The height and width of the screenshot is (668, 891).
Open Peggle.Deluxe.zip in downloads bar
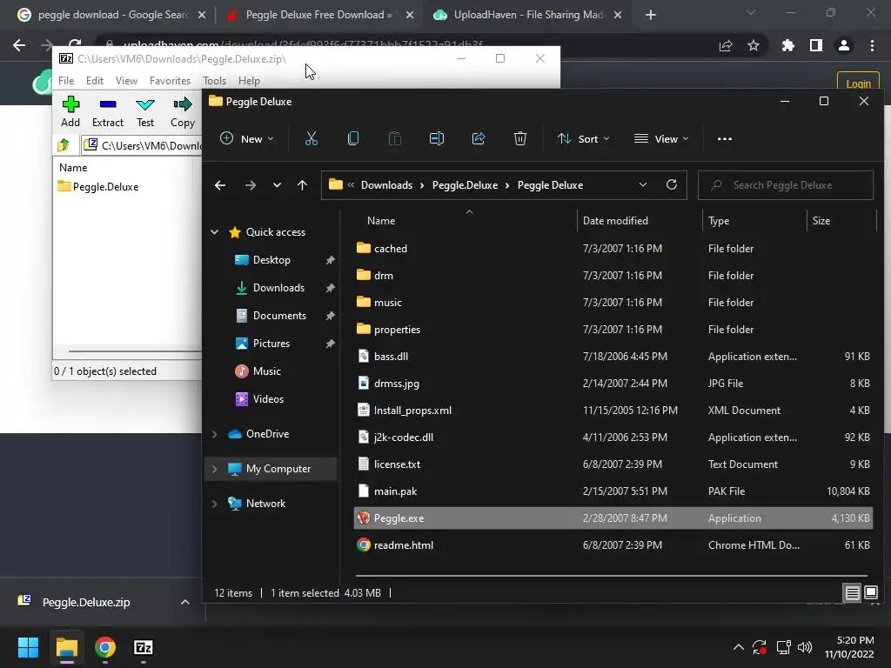(86, 602)
